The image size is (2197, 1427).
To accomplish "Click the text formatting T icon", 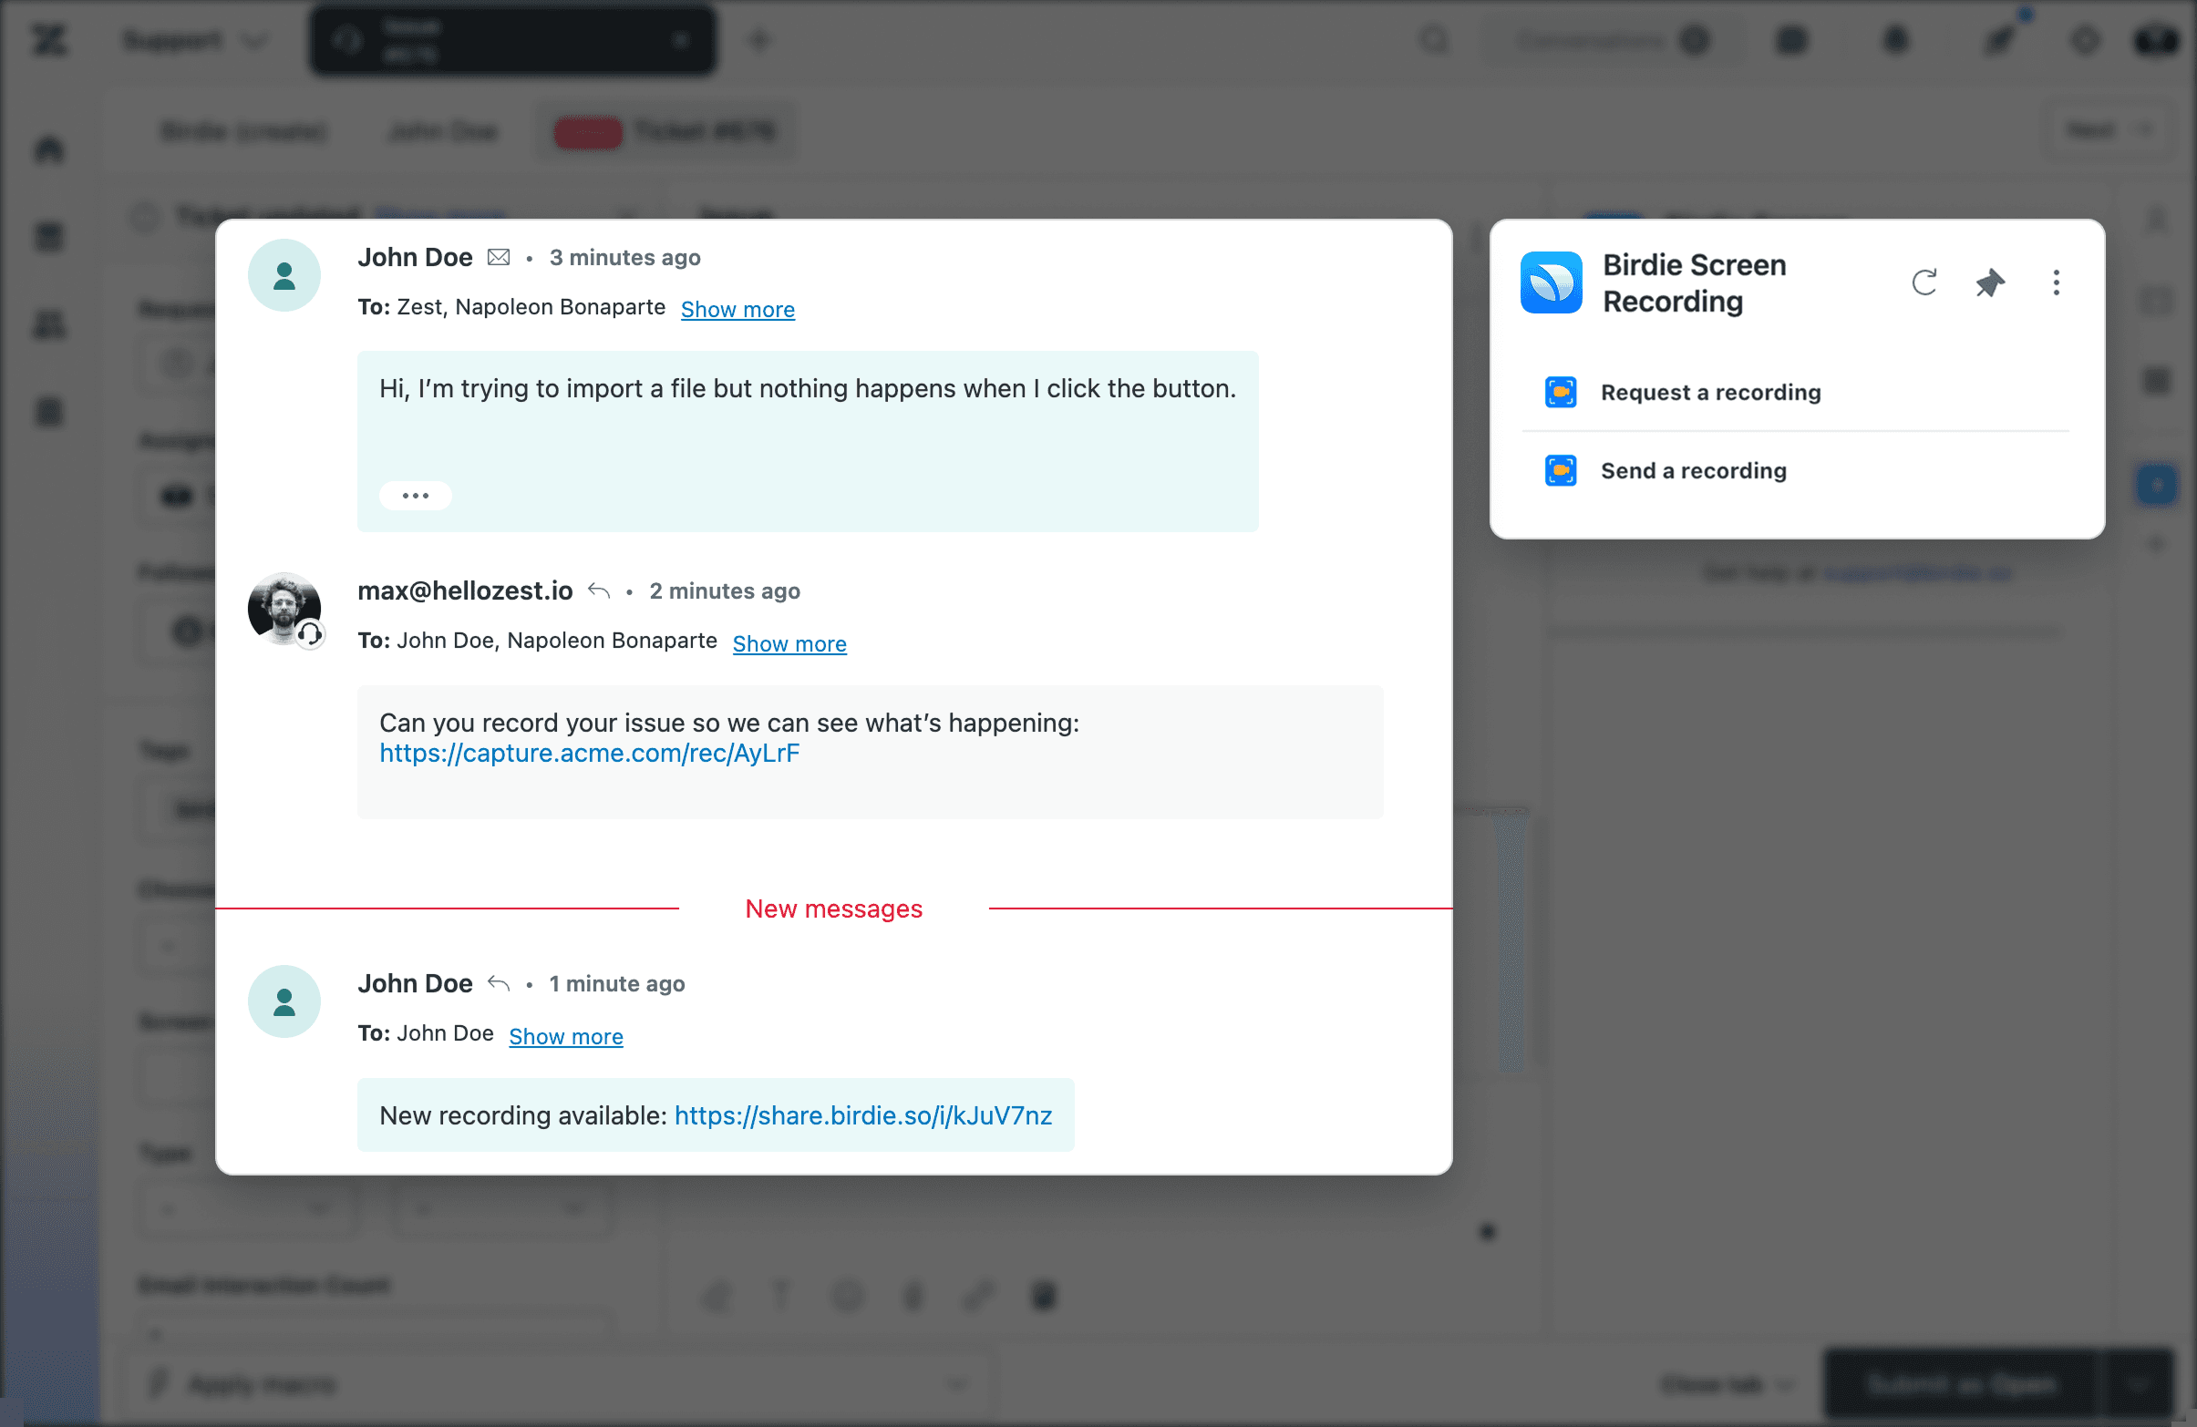I will point(782,1296).
